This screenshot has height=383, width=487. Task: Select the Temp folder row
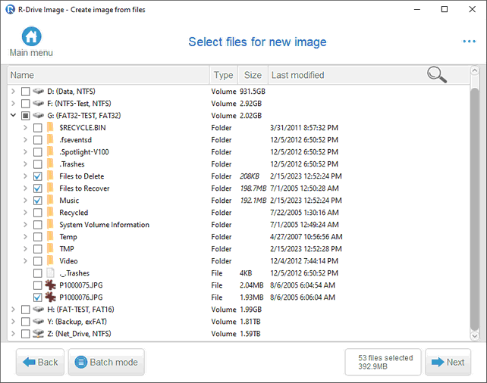(x=238, y=237)
